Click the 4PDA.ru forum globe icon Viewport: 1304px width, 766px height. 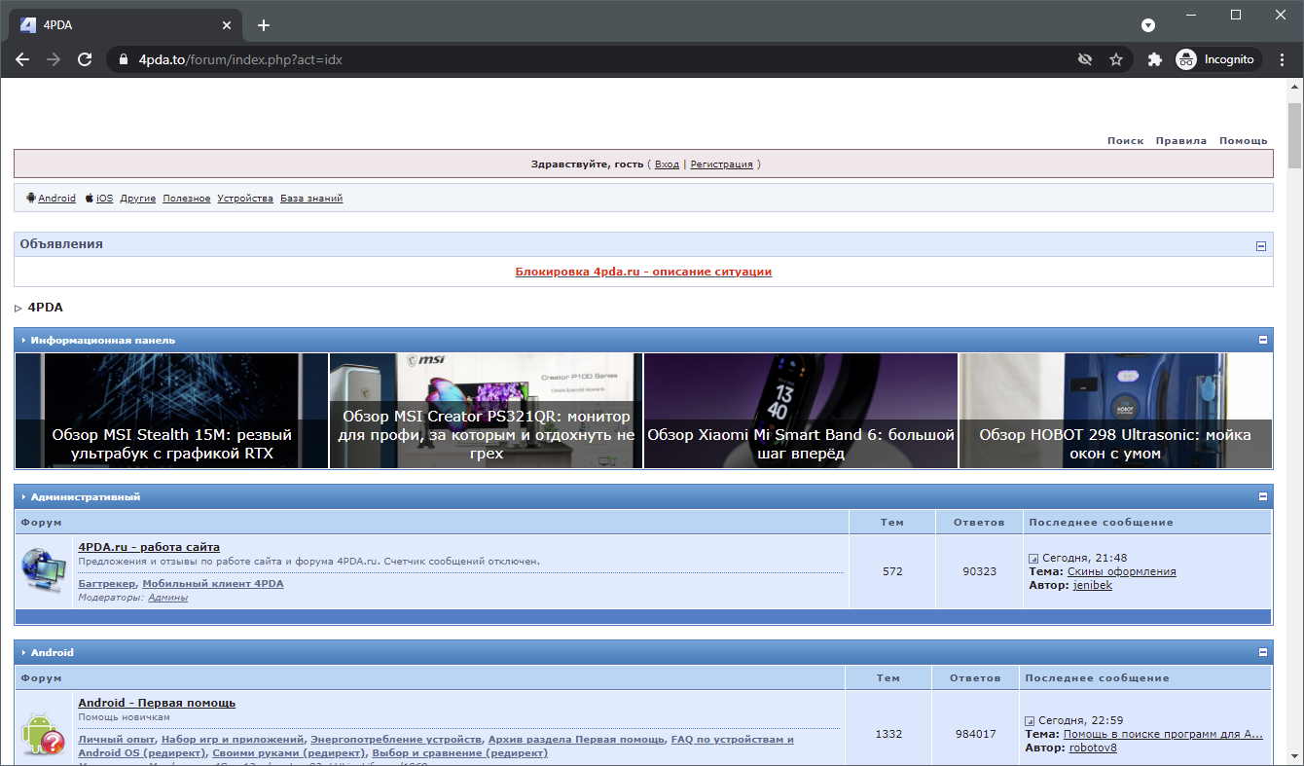pos(44,570)
